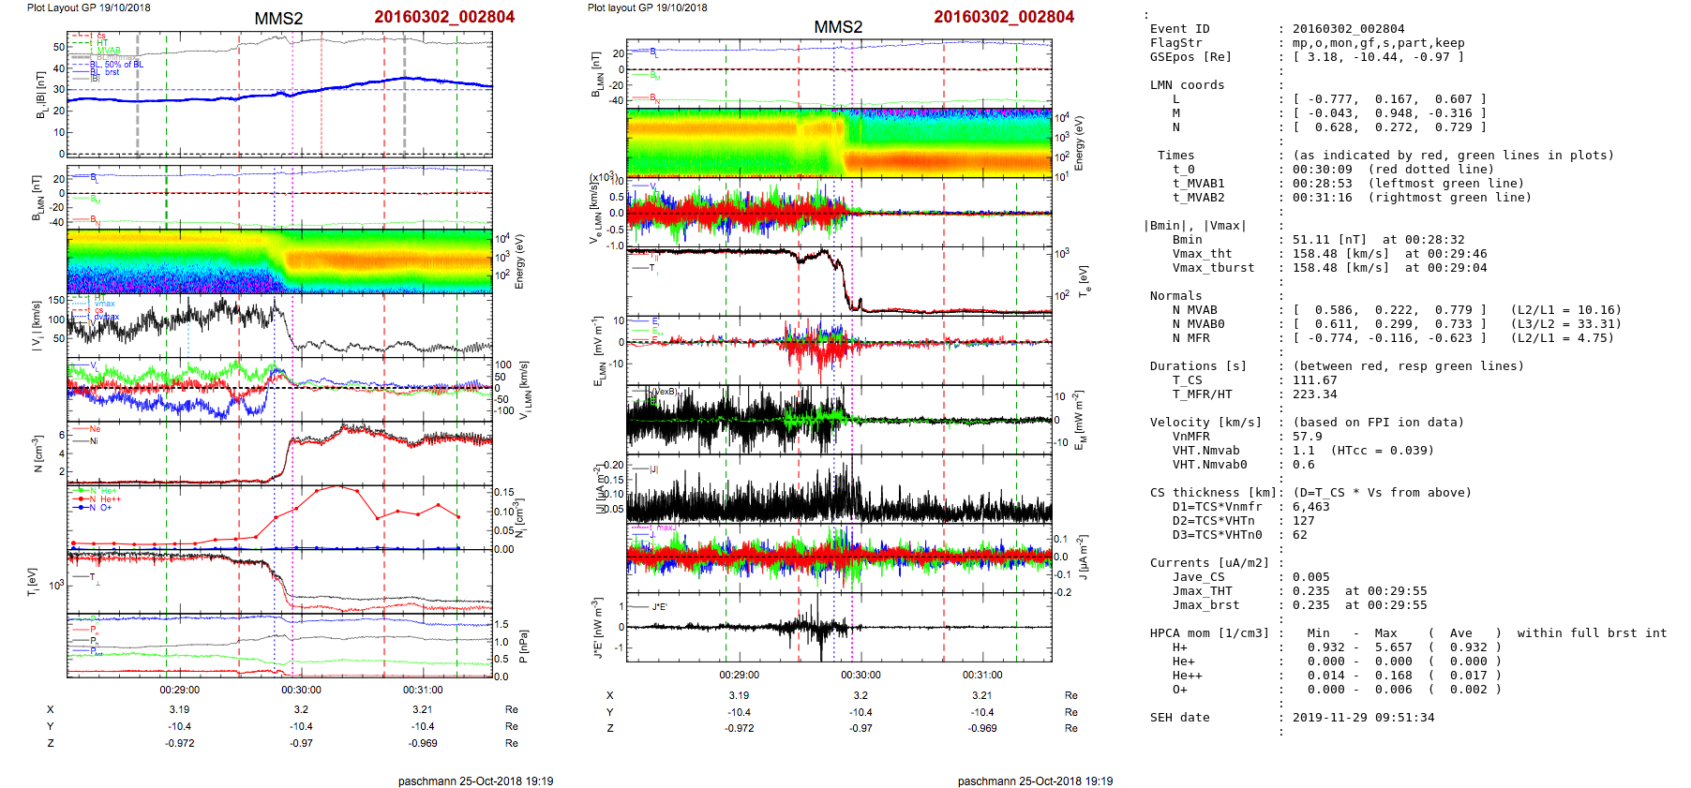1691x788 pixels.
Task: Click the GSEpos value '[ 3.18, -10.44, -0.97 ]'
Action: point(1378,57)
